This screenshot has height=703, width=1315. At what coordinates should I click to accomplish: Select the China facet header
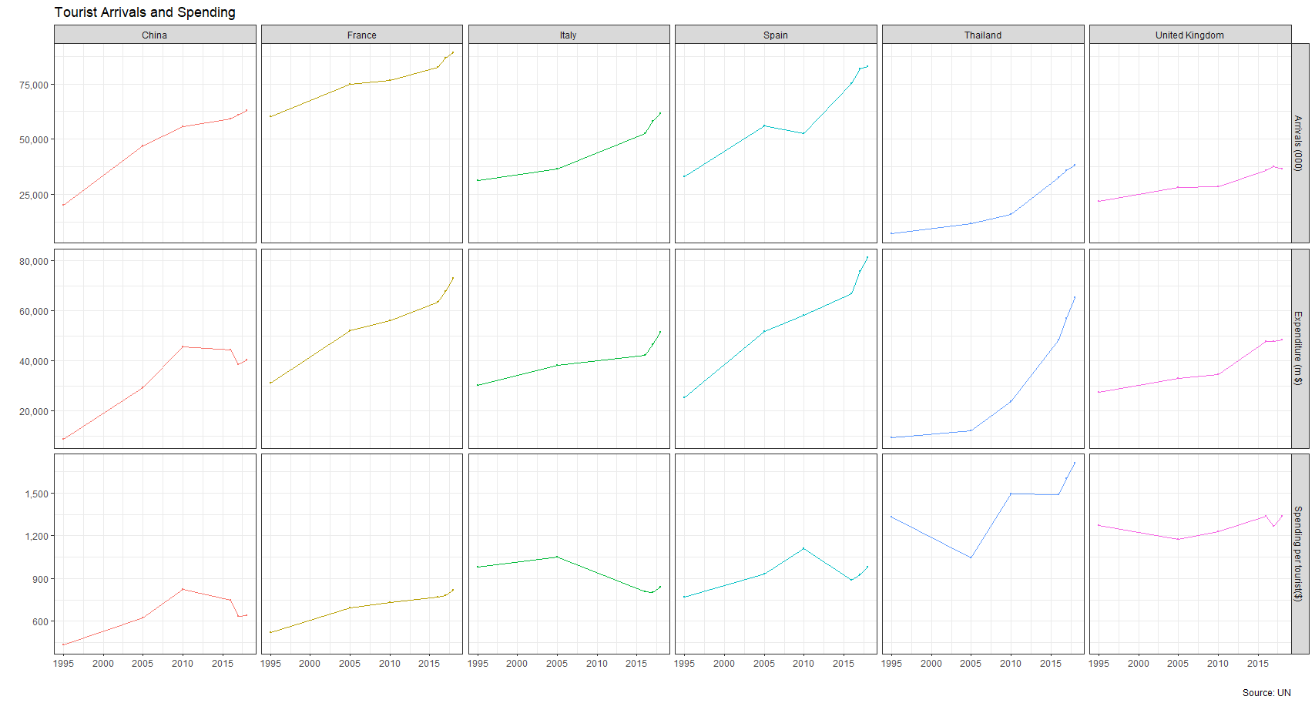click(x=154, y=35)
